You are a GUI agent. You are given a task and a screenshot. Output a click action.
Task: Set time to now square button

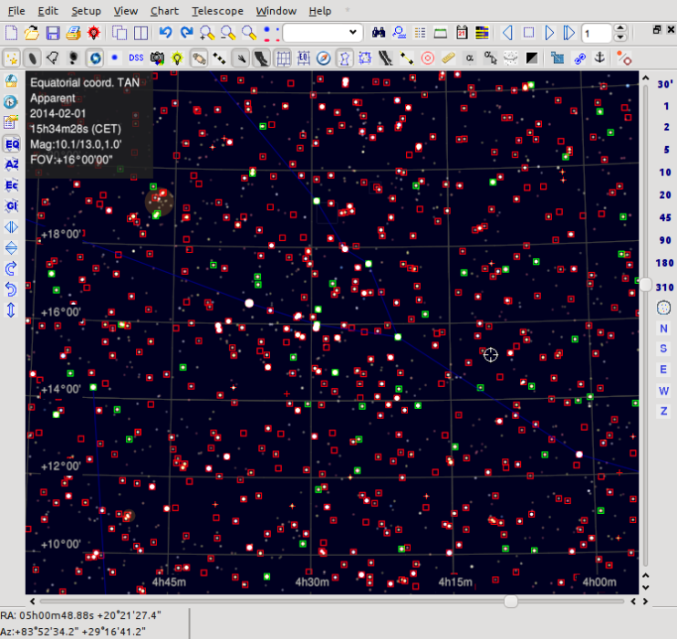click(x=528, y=33)
